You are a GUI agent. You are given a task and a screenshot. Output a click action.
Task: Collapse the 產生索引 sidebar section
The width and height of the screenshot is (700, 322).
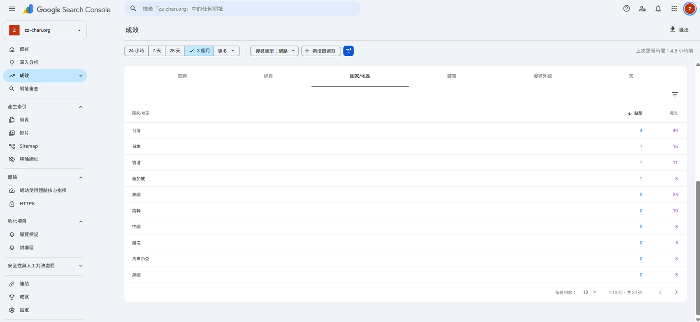click(x=81, y=107)
